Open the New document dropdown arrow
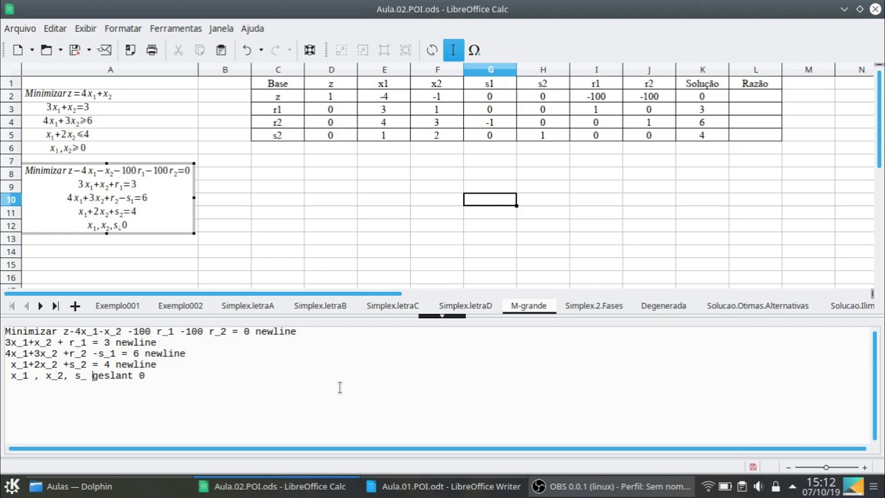Image resolution: width=885 pixels, height=498 pixels. click(32, 50)
